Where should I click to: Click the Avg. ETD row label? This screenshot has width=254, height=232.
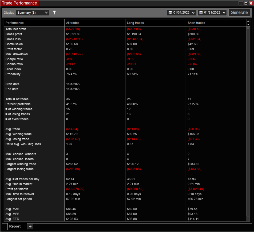(12, 219)
